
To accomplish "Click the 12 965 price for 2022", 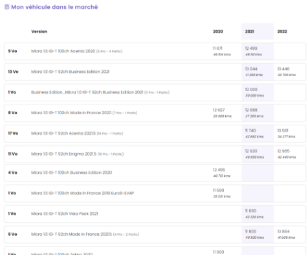I will pos(283,151).
